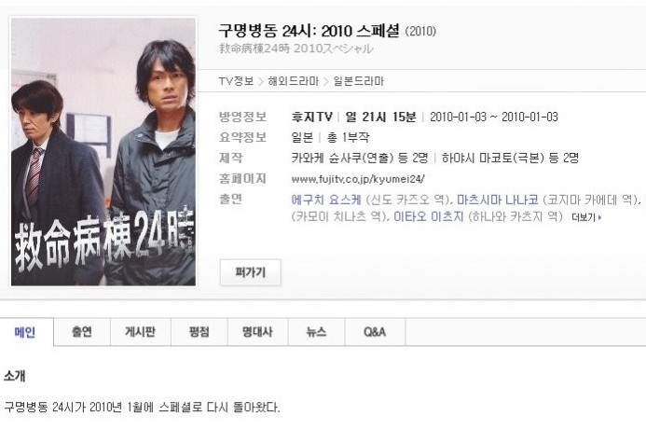
Task: Open 이타오 이츠지 actor link
Action: pos(429,216)
